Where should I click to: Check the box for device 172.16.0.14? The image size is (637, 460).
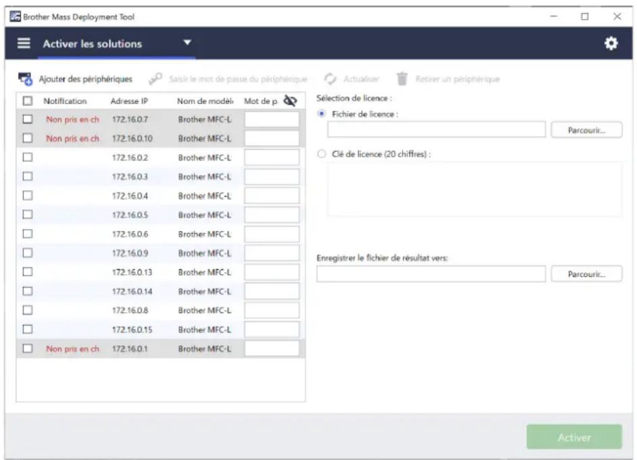click(27, 291)
